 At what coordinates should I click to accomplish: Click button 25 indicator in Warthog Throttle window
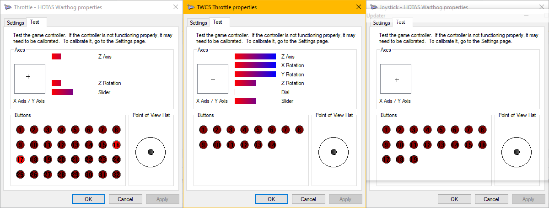click(x=20, y=174)
